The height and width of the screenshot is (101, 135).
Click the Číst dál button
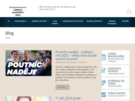tap(62, 87)
